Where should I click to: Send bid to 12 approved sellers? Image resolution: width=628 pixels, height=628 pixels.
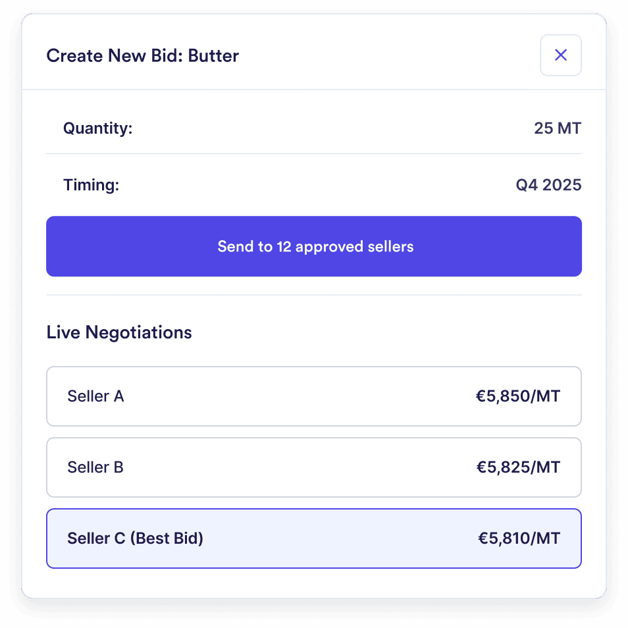[x=314, y=246]
